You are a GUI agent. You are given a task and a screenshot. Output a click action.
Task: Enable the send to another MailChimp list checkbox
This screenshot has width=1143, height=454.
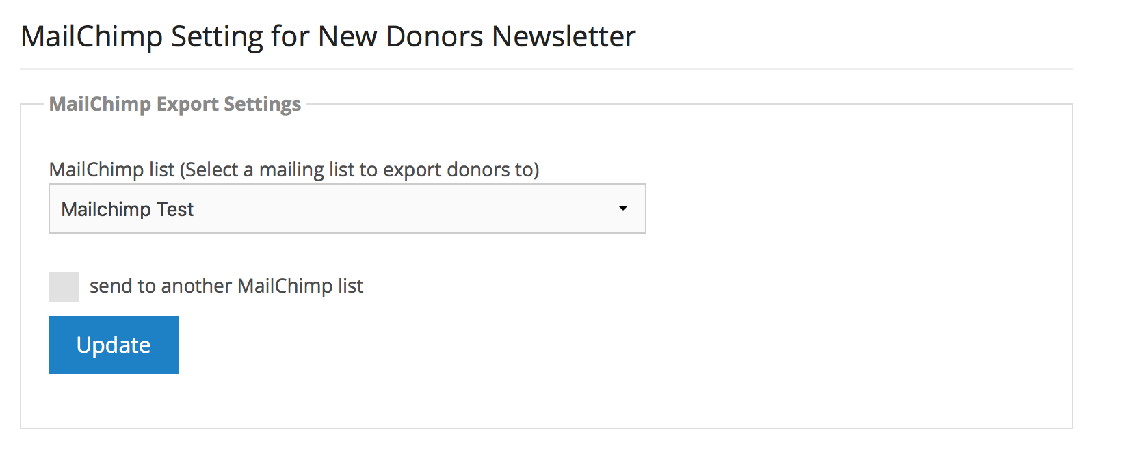64,287
